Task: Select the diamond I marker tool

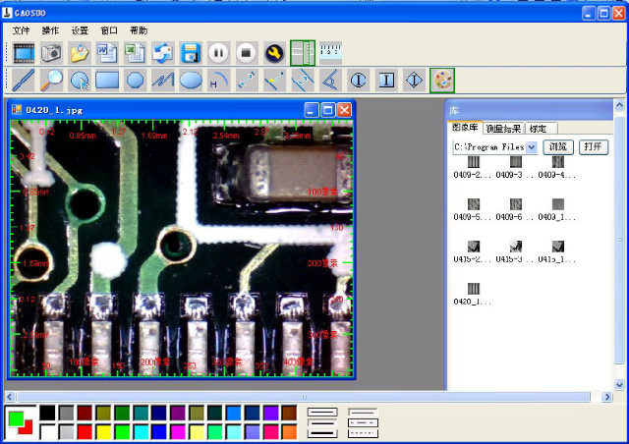Action: [414, 81]
